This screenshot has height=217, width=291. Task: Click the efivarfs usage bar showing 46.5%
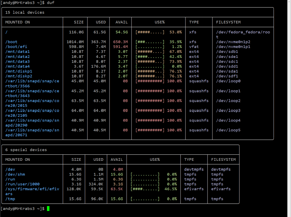click(145, 189)
